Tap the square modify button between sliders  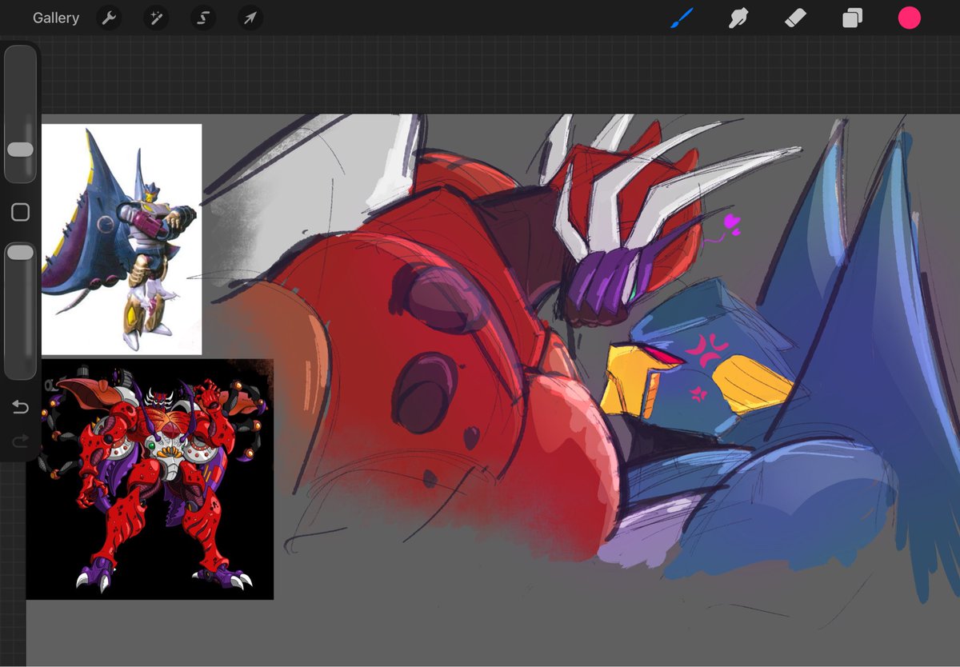tap(21, 212)
